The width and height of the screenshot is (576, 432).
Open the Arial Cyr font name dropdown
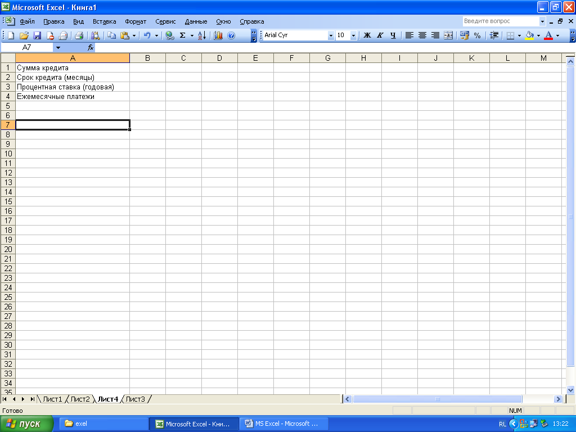pyautogui.click(x=331, y=35)
